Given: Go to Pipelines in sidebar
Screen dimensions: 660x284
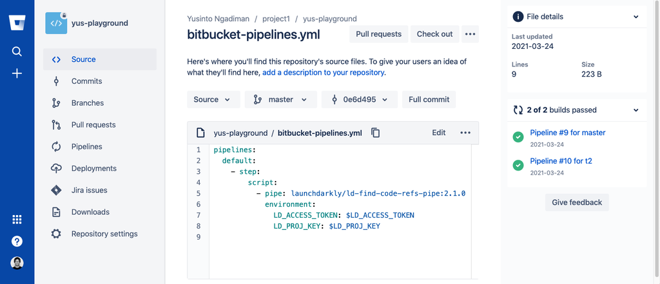Looking at the screenshot, I should [x=86, y=147].
